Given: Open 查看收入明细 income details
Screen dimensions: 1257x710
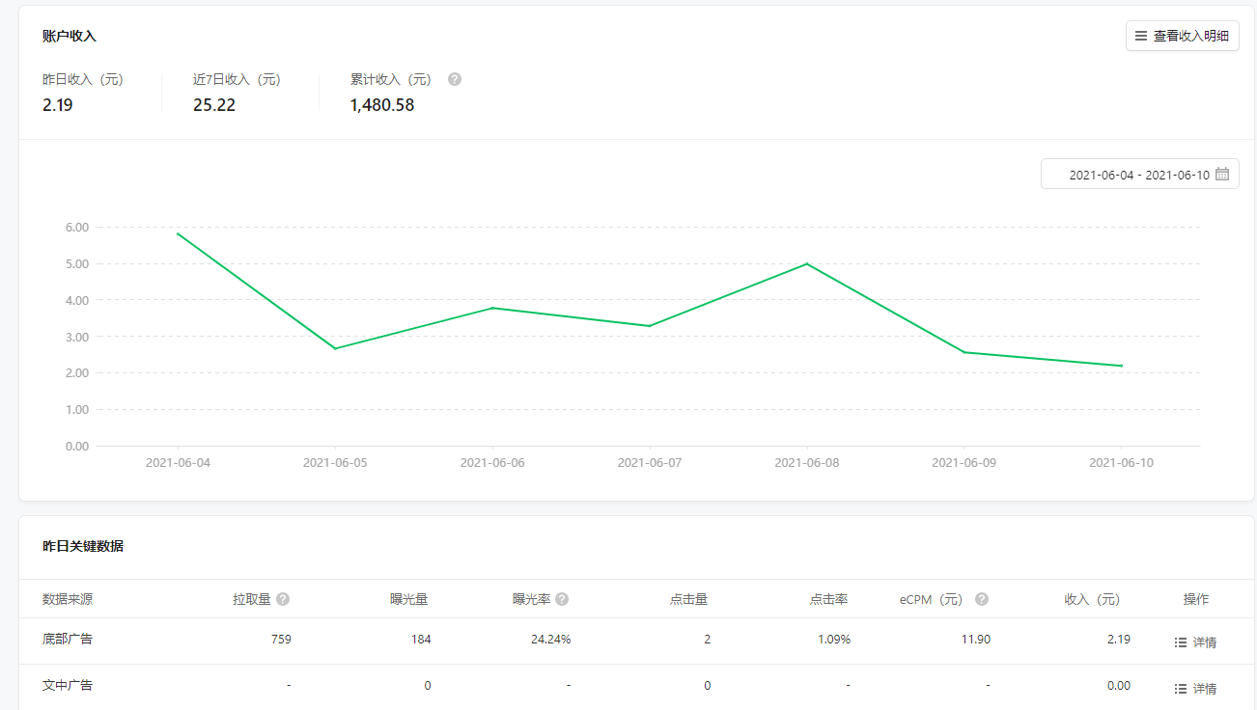Looking at the screenshot, I should click(1182, 36).
